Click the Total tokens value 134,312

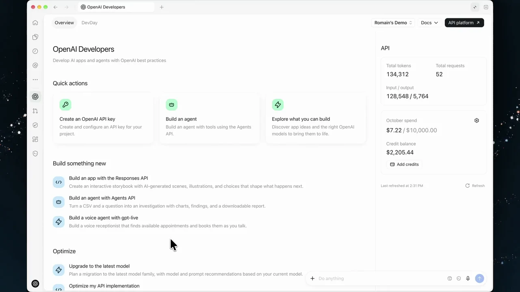397,74
